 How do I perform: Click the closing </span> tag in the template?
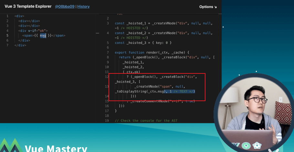pos(58,35)
